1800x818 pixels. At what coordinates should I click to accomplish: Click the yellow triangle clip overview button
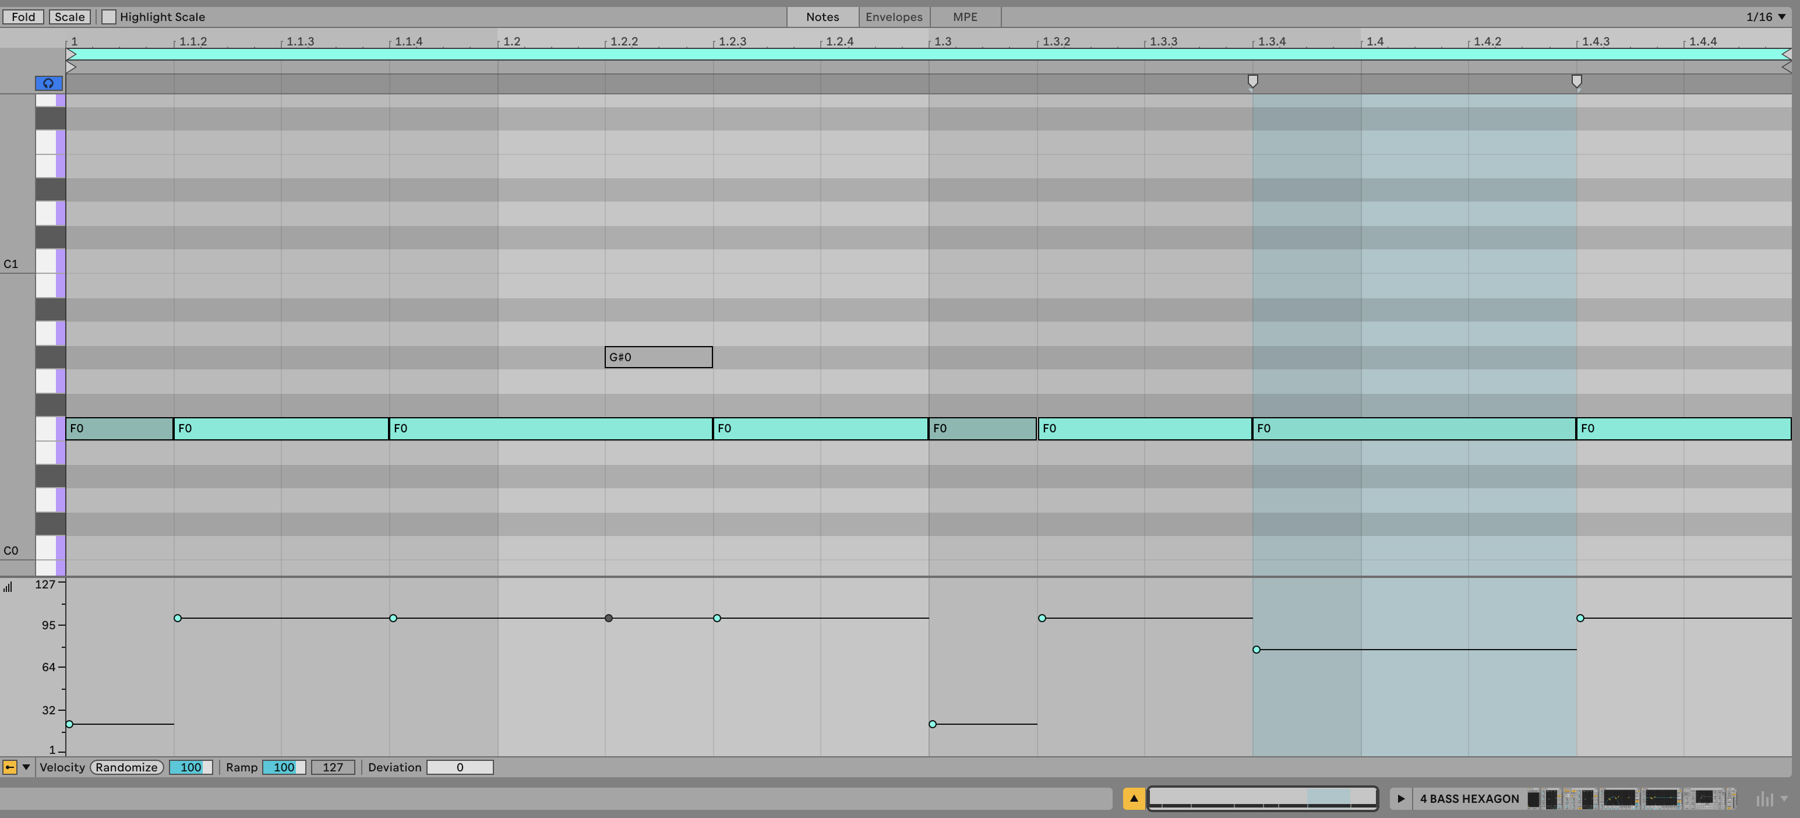pyautogui.click(x=1134, y=798)
